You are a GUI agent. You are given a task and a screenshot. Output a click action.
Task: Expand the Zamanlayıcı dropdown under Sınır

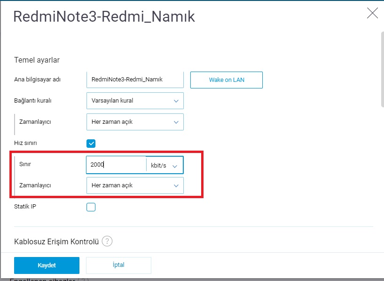(135, 185)
